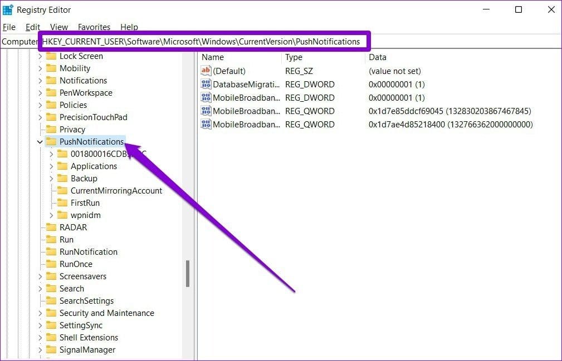This screenshot has height=361, width=562.
Task: Select the Applications tree item
Action: point(94,166)
